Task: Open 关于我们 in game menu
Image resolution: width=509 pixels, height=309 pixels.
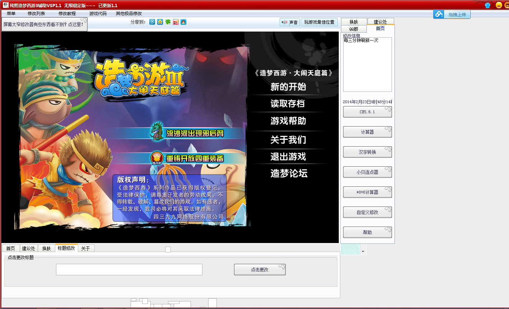Action: [288, 139]
